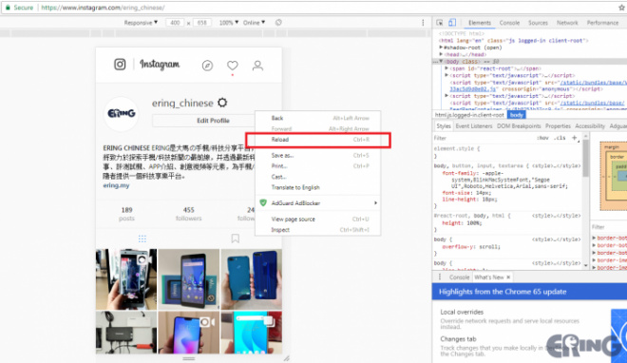This screenshot has height=363, width=627.
Task: Bookmark this page with the star icon
Action: click(x=622, y=8)
